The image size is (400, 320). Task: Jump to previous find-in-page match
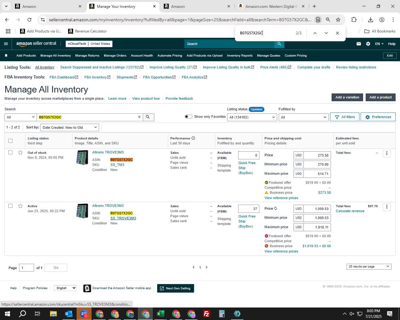(x=315, y=33)
